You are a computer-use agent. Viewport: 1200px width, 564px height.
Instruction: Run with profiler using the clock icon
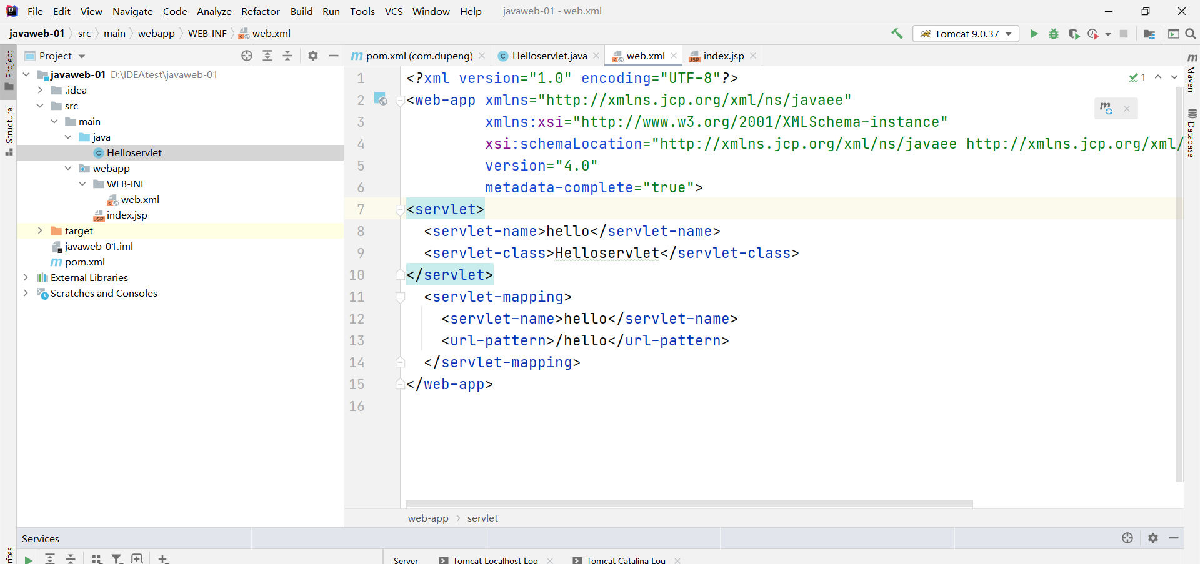pos(1093,34)
